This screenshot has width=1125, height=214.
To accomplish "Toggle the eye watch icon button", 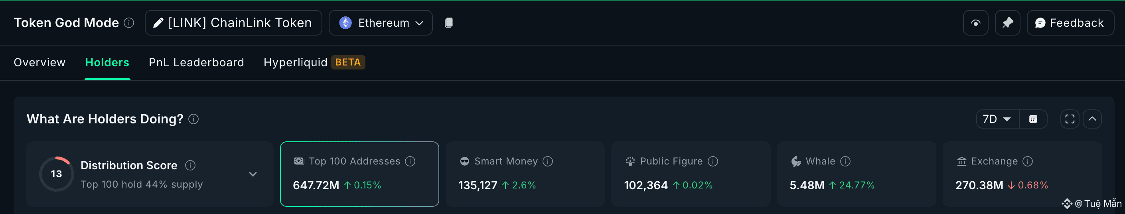I will (976, 23).
